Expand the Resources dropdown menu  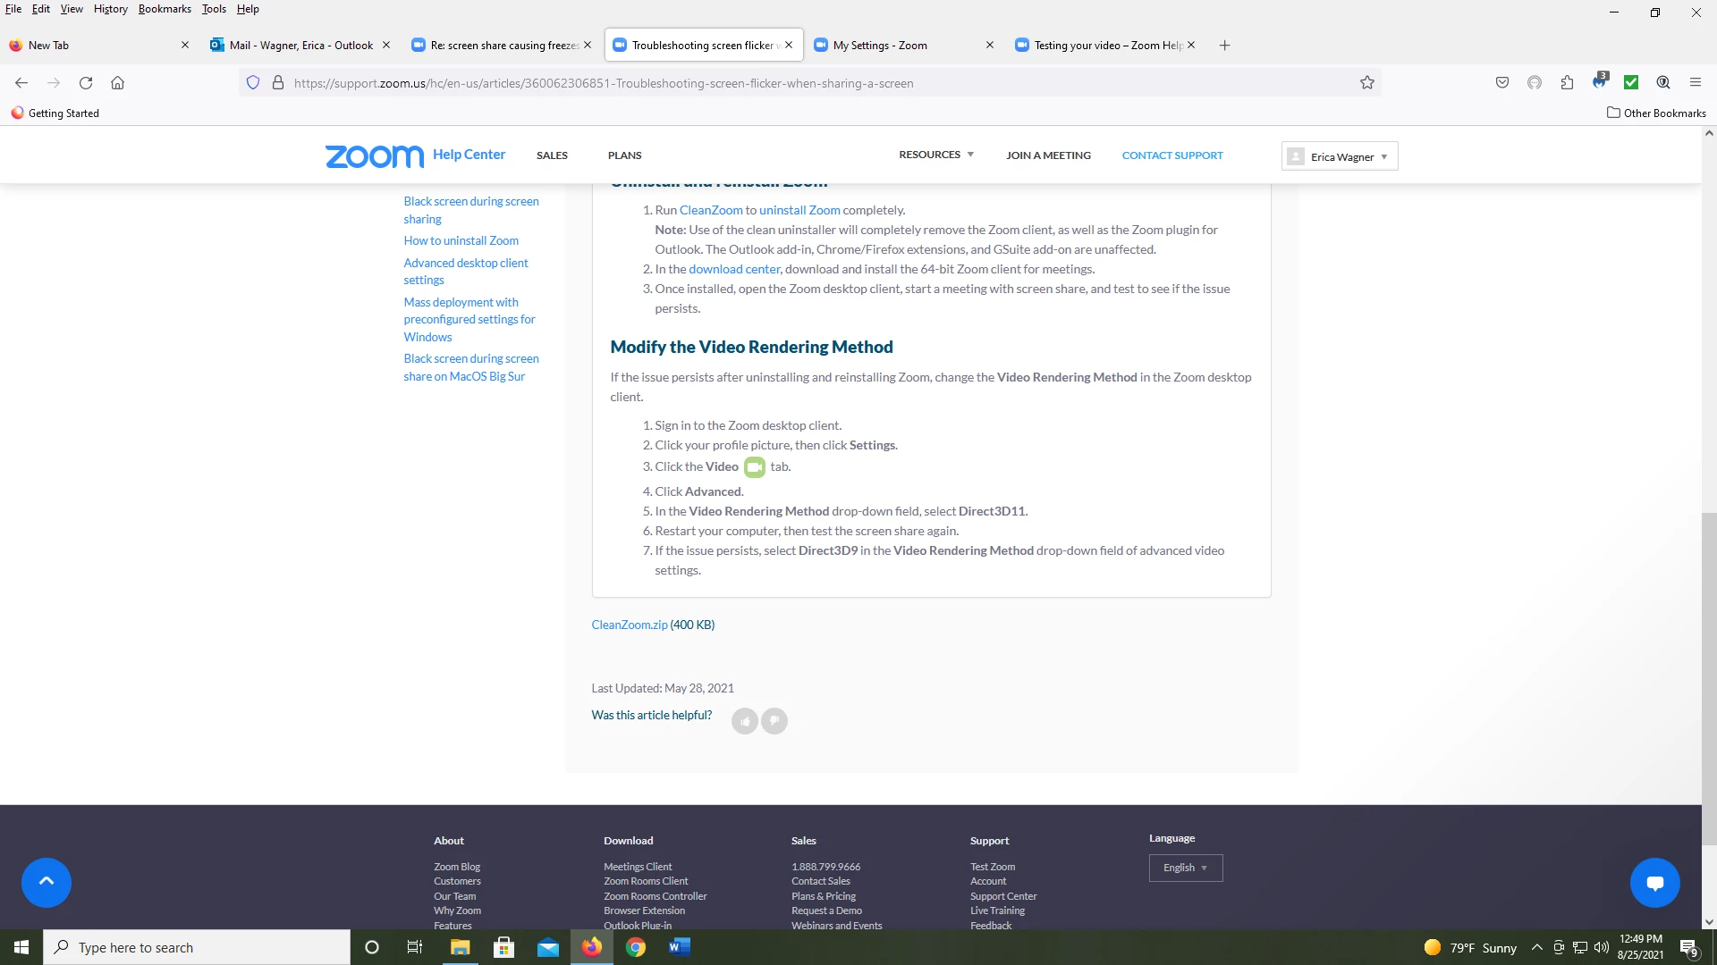pyautogui.click(x=935, y=155)
